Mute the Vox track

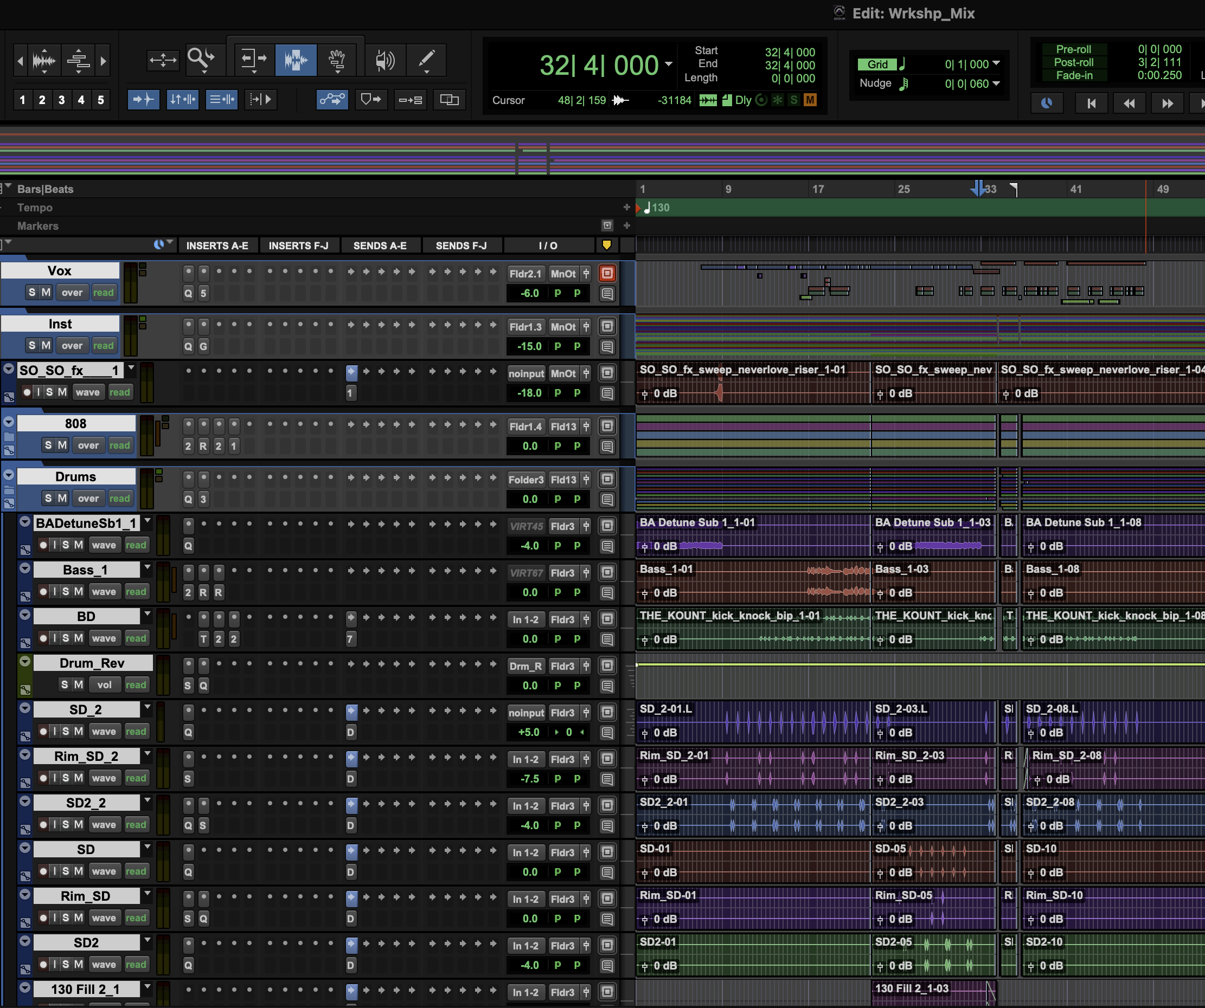[x=46, y=293]
